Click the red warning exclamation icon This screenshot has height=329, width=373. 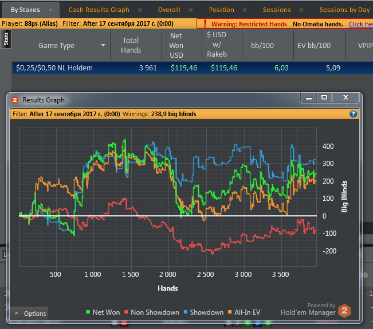205,24
